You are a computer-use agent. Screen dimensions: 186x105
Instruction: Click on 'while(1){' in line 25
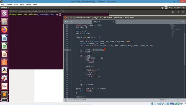[x=85, y=56]
